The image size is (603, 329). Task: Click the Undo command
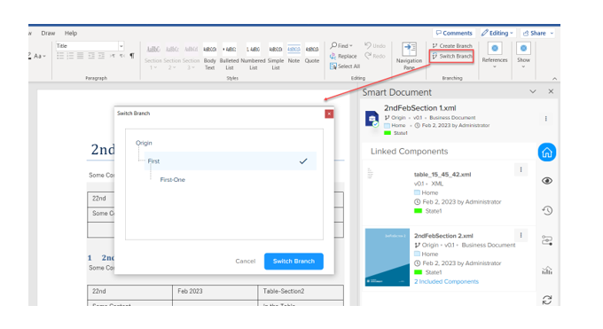375,46
